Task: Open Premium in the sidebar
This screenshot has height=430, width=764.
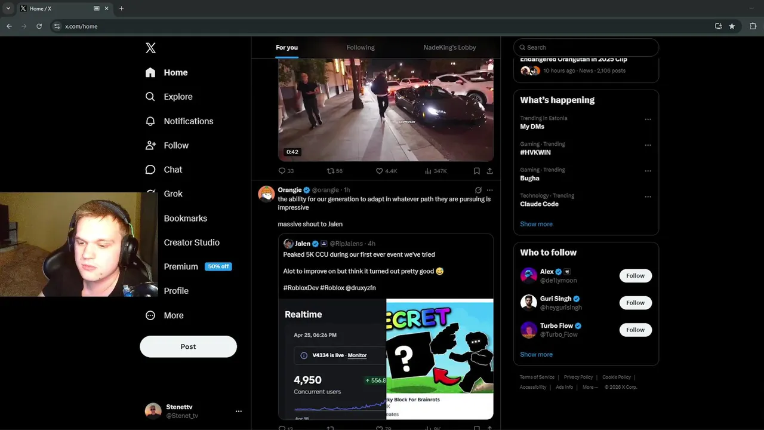Action: (x=181, y=266)
